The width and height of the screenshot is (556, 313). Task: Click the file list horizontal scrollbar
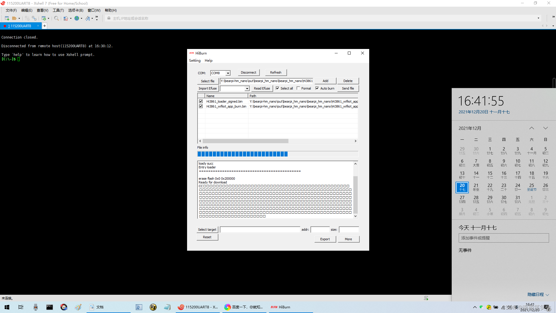[246, 141]
